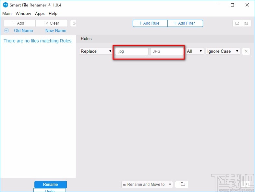Click the Rules section heading
Viewport: 255px width, 192px height.
tap(86, 39)
